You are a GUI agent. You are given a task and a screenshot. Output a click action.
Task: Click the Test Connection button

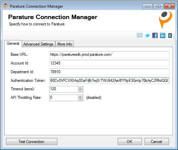32,141
